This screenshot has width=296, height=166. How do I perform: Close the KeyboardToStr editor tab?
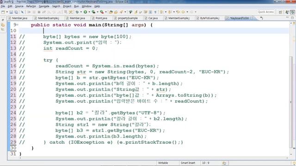(x=252, y=18)
